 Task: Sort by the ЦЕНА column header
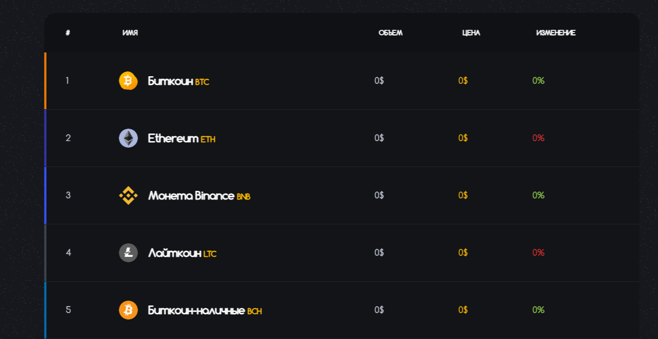click(x=471, y=33)
